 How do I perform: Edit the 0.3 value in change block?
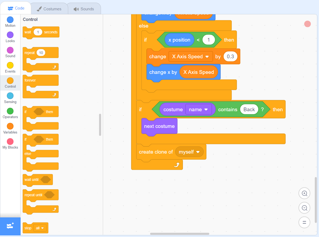230,56
